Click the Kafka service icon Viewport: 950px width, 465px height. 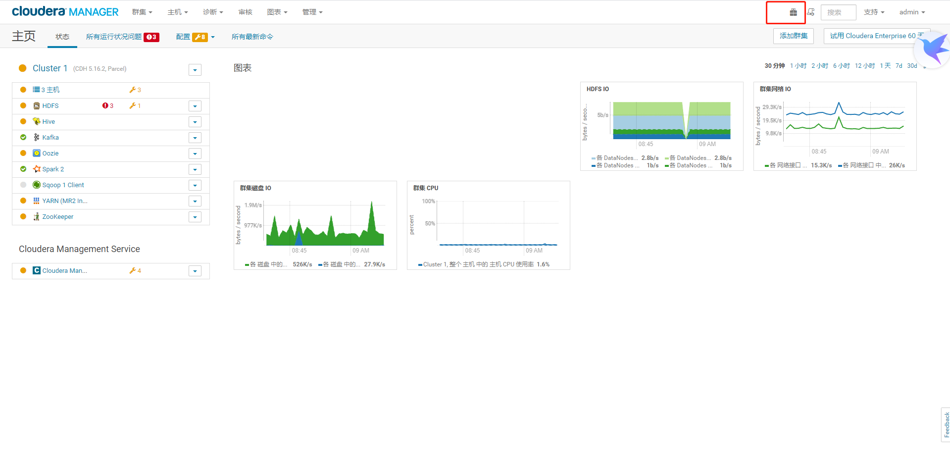(37, 137)
